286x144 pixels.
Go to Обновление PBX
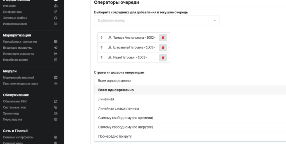15,101
